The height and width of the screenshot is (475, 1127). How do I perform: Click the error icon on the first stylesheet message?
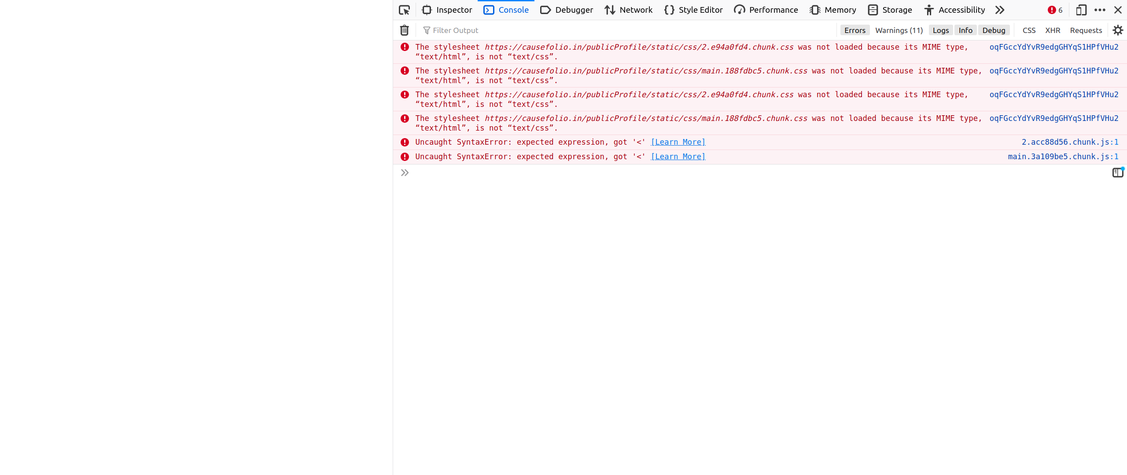tap(404, 47)
